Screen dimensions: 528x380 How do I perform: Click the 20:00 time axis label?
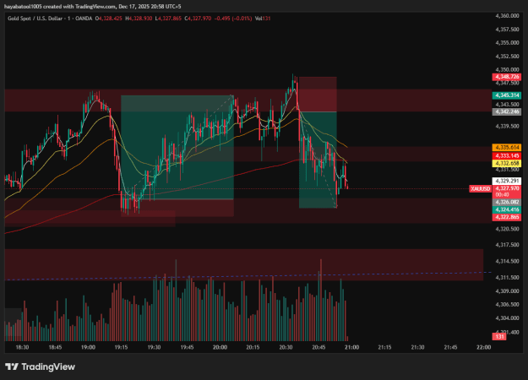point(220,347)
